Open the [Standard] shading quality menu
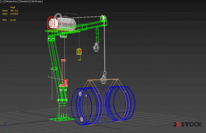 click(24, 1)
